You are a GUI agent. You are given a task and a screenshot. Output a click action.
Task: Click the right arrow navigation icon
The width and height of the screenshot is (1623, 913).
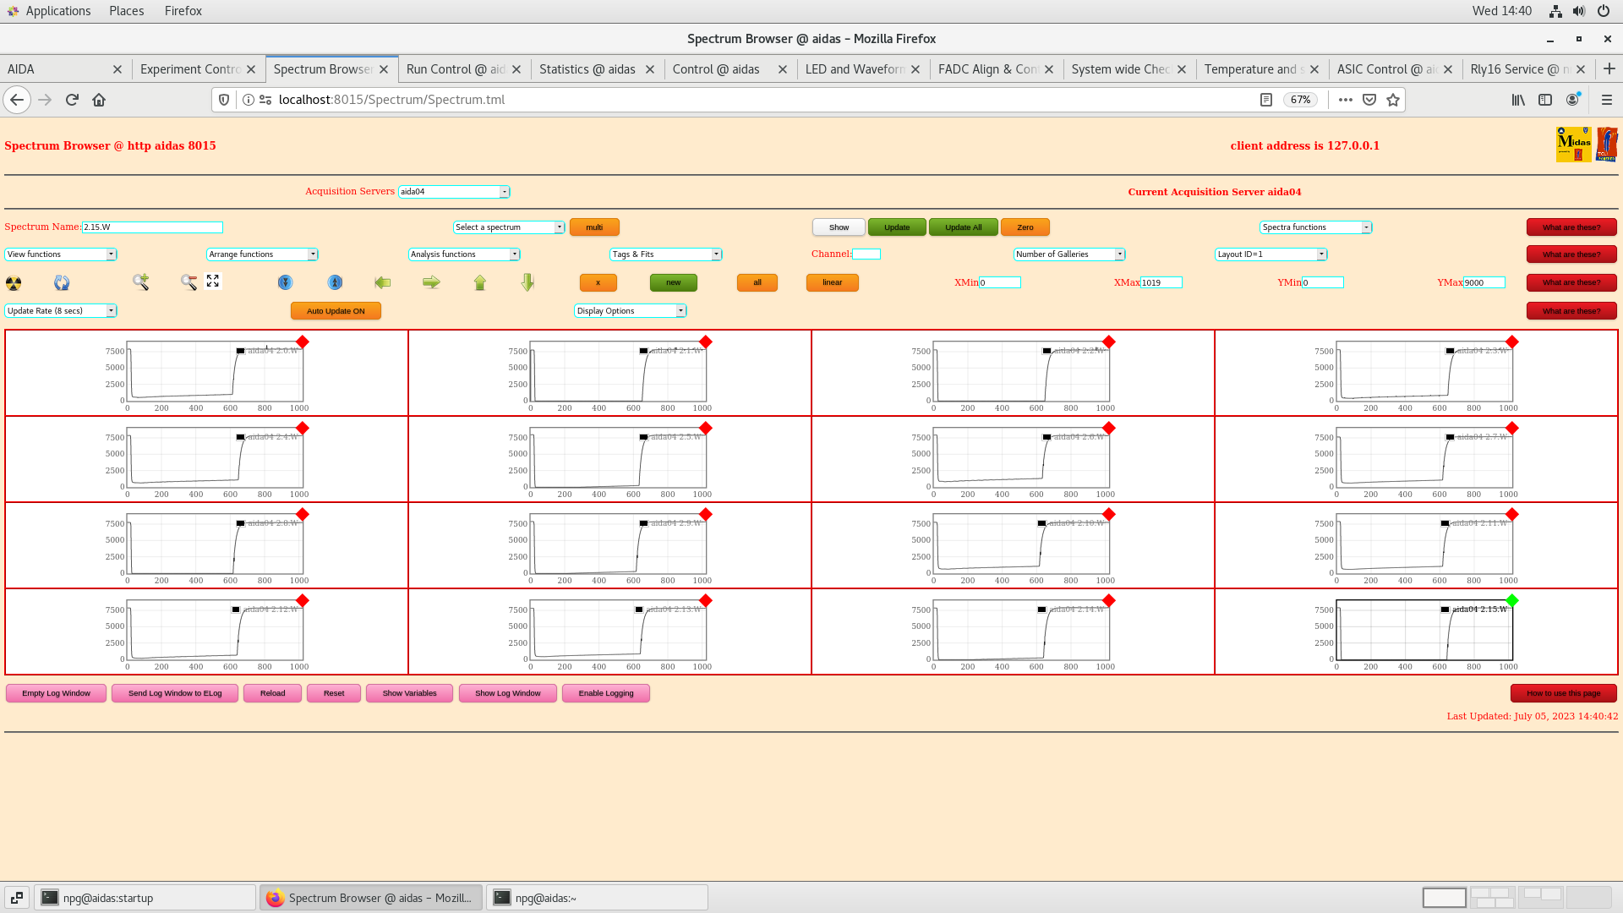(x=430, y=282)
